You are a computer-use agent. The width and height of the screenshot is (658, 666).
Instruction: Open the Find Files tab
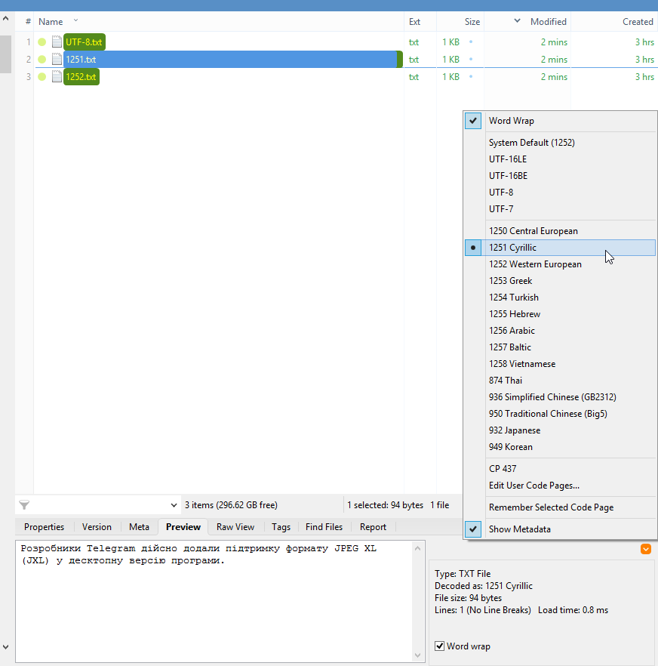324,527
